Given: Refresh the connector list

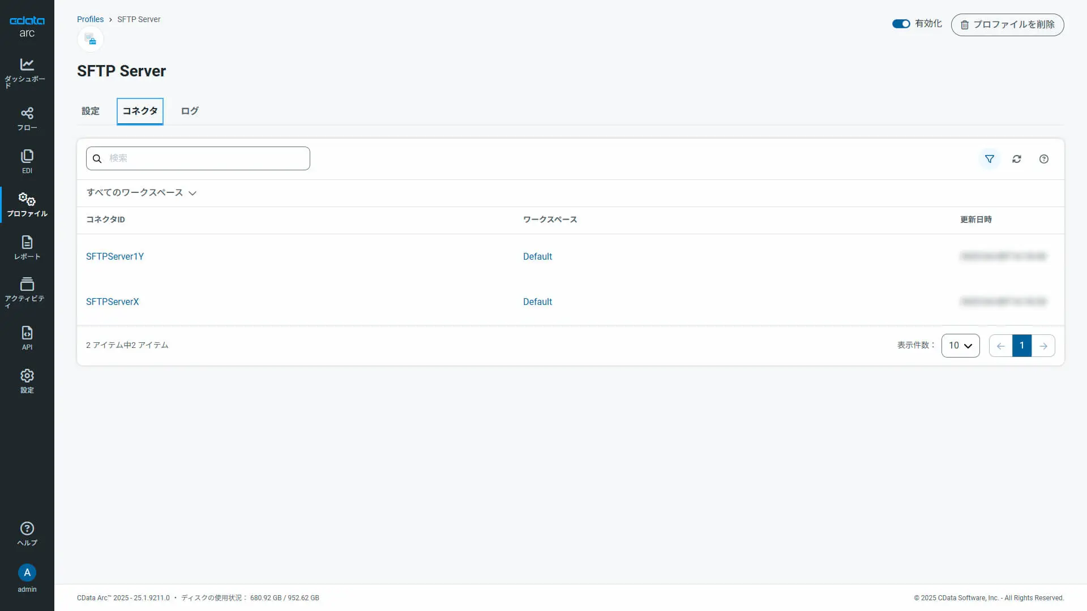Looking at the screenshot, I should coord(1016,159).
